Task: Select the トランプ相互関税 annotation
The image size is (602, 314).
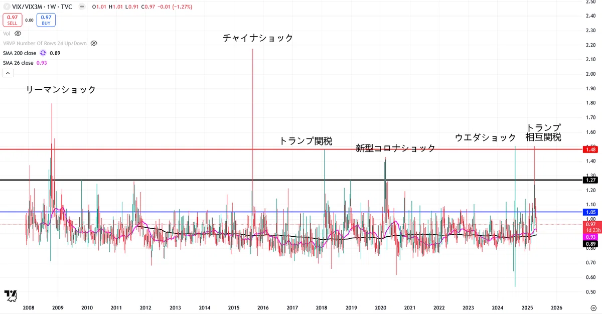Action: coord(543,132)
